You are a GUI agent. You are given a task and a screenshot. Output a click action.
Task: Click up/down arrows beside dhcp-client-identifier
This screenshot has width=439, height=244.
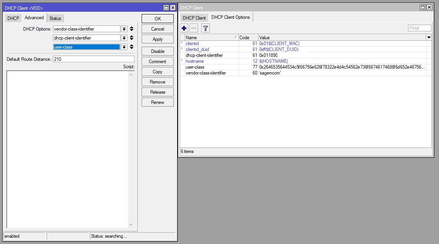pos(131,38)
